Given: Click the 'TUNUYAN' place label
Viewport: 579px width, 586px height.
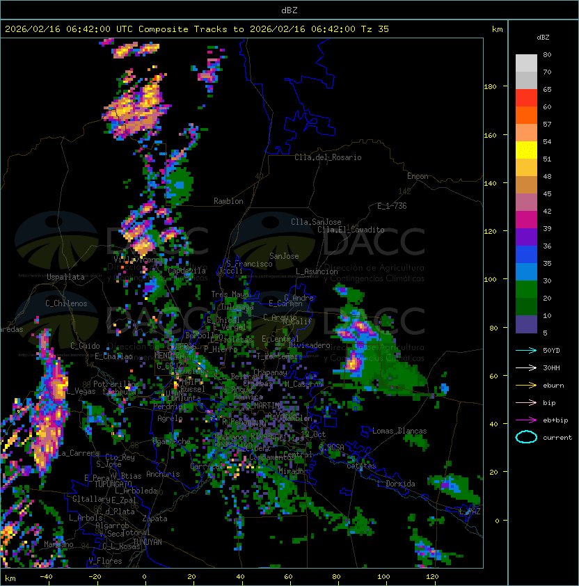Looking at the screenshot, I should point(148,542).
